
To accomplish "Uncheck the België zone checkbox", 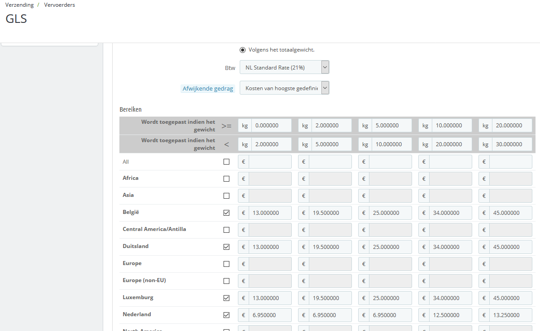I will [226, 213].
